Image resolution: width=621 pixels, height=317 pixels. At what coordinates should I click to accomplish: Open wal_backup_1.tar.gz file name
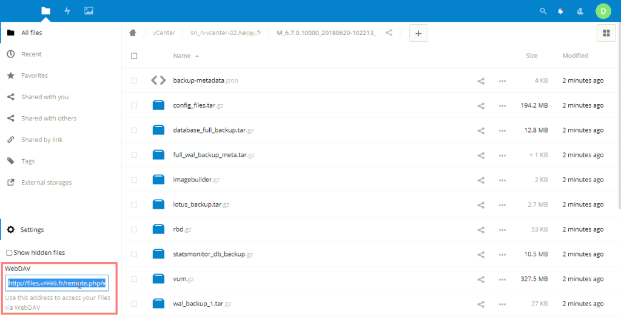click(202, 304)
